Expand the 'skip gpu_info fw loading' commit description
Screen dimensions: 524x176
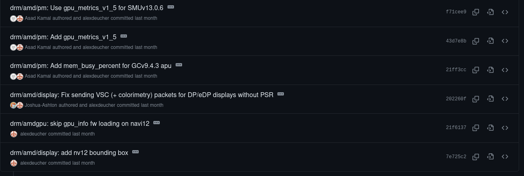point(157,123)
